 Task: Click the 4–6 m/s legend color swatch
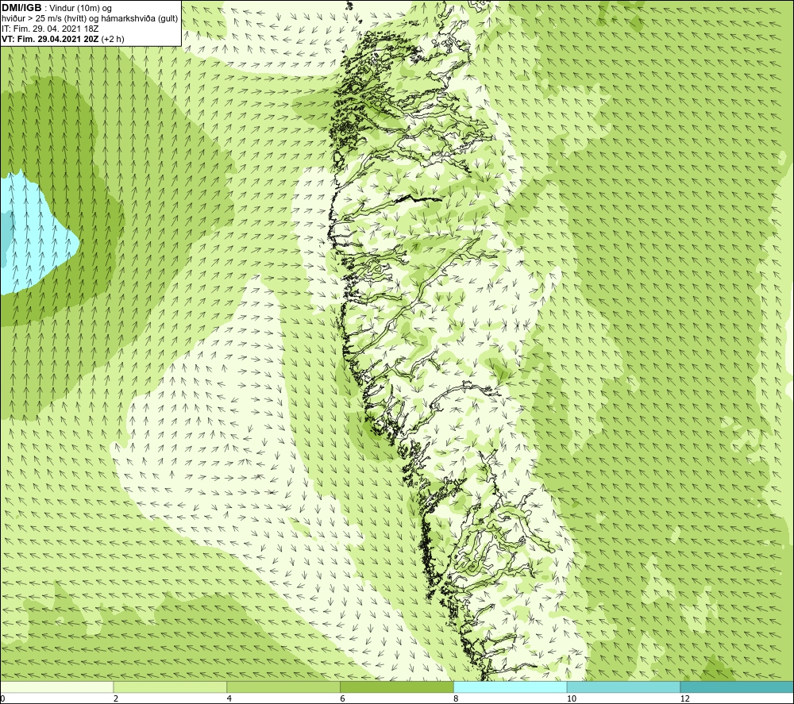tap(283, 687)
